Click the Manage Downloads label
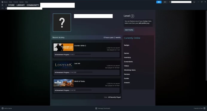The image size is (207, 111). [x=104, y=108]
